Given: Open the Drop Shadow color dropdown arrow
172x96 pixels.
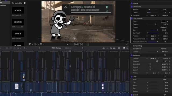Looking at the screenshot, I should (x=167, y=21).
